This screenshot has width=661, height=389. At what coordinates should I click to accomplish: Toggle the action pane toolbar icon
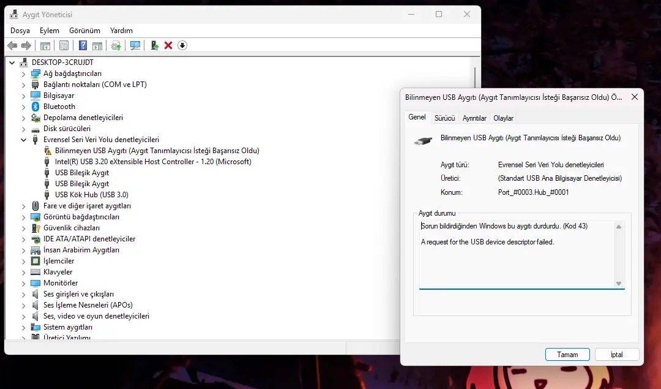(97, 45)
